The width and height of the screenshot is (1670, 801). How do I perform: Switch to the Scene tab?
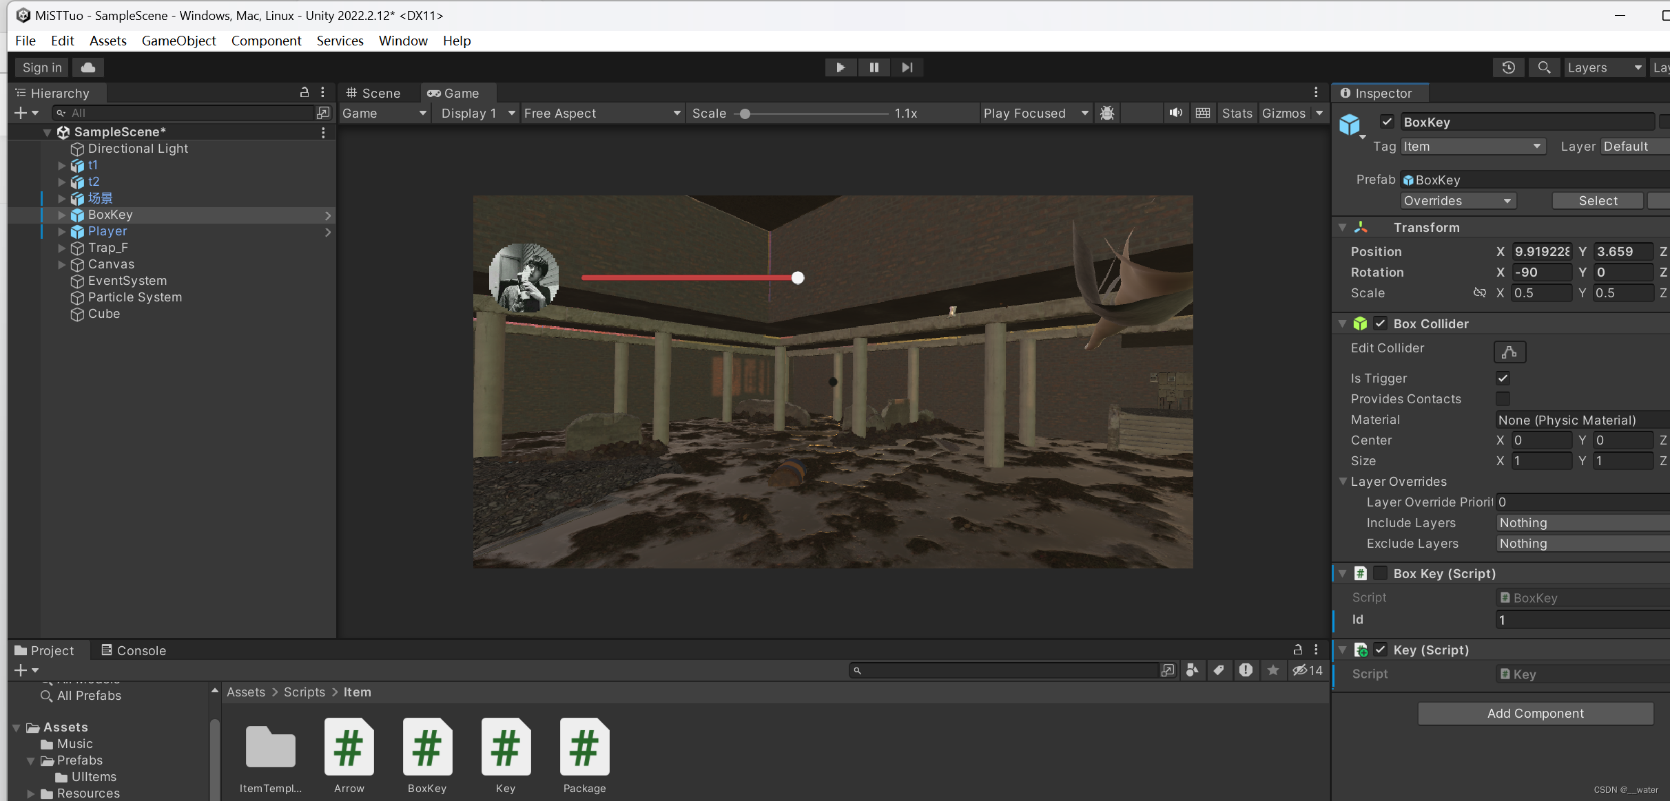tap(373, 93)
